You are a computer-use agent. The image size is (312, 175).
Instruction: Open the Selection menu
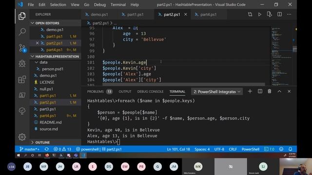coord(58,4)
